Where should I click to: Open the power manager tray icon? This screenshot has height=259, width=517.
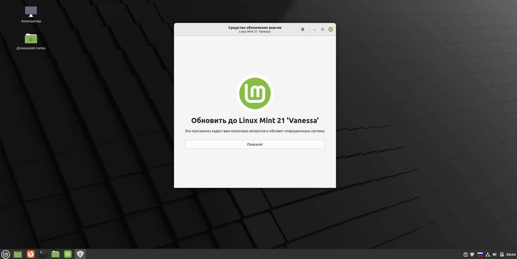(502, 254)
